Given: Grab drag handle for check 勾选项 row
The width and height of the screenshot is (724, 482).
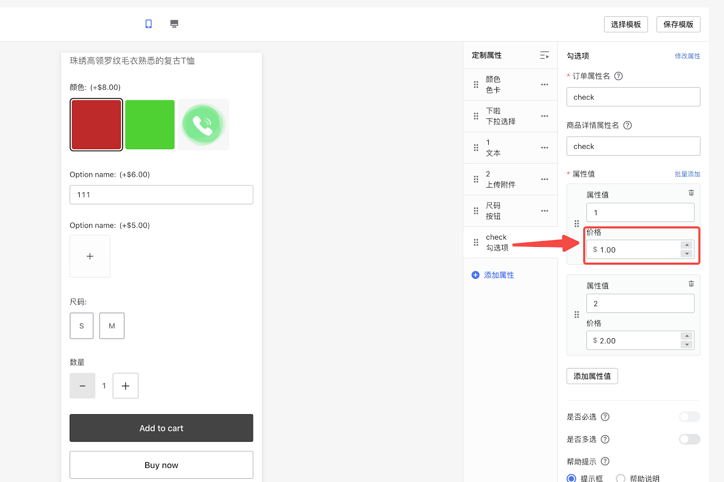Looking at the screenshot, I should (476, 242).
